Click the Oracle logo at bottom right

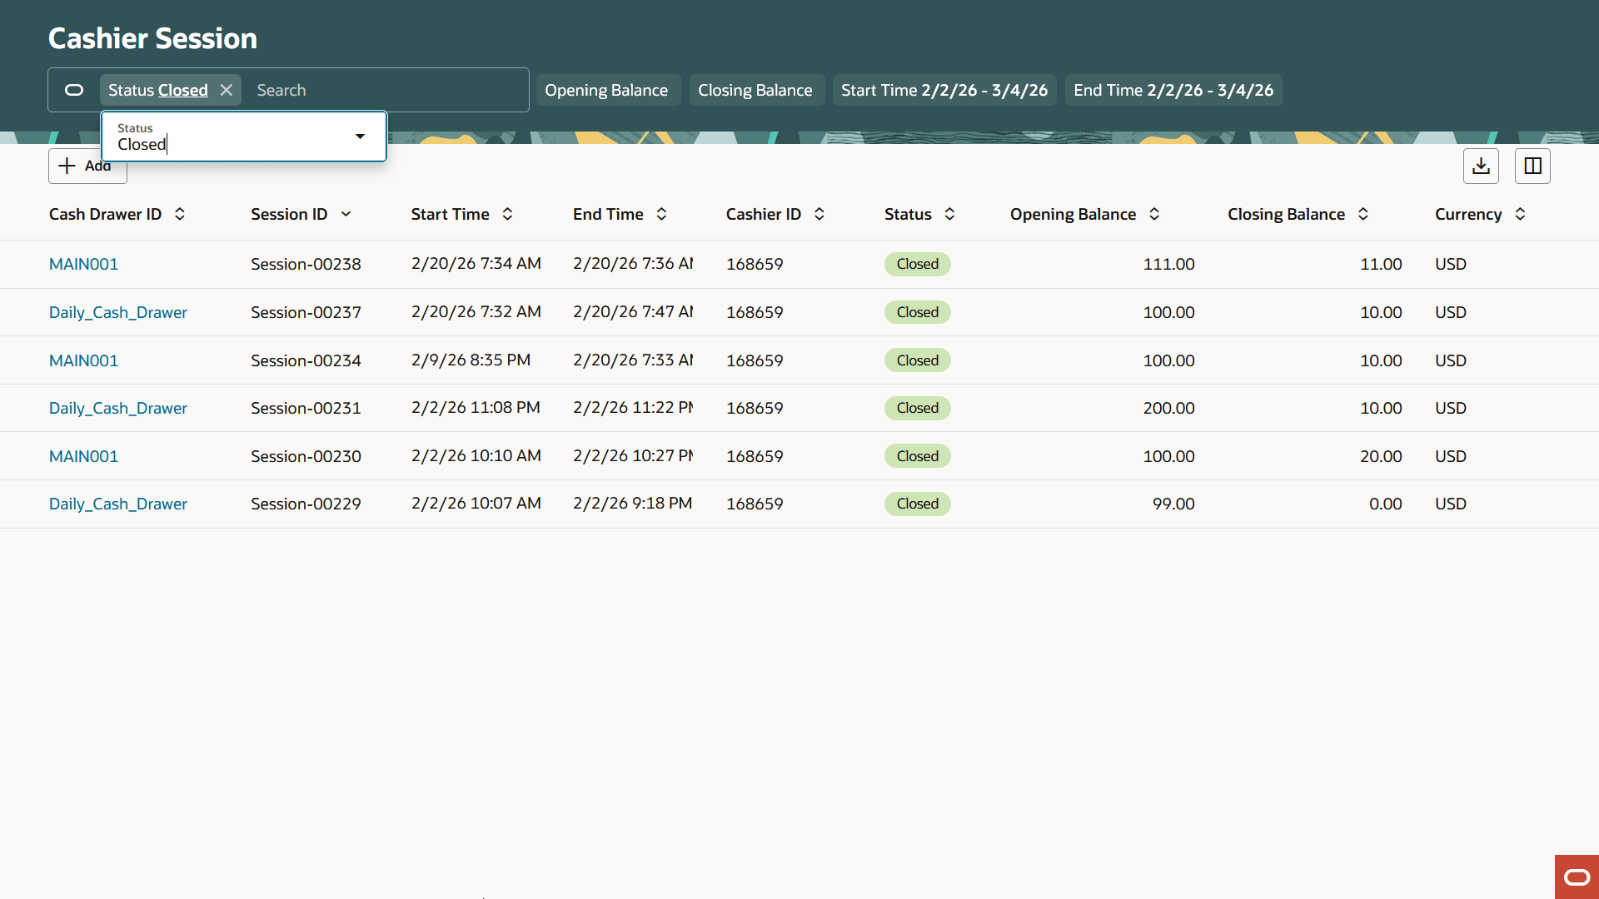tap(1577, 877)
